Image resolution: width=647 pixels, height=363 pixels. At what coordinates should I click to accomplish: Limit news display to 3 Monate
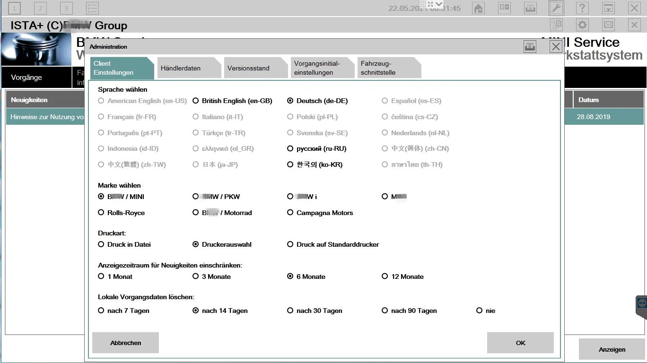point(211,277)
